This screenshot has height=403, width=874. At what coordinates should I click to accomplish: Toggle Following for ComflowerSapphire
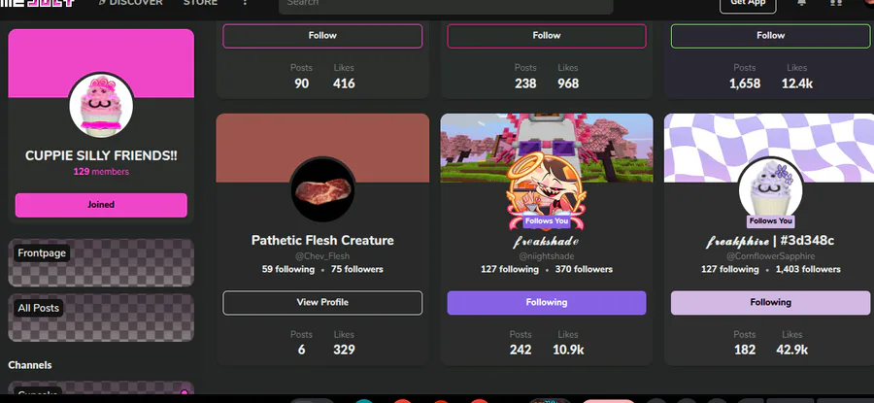770,303
